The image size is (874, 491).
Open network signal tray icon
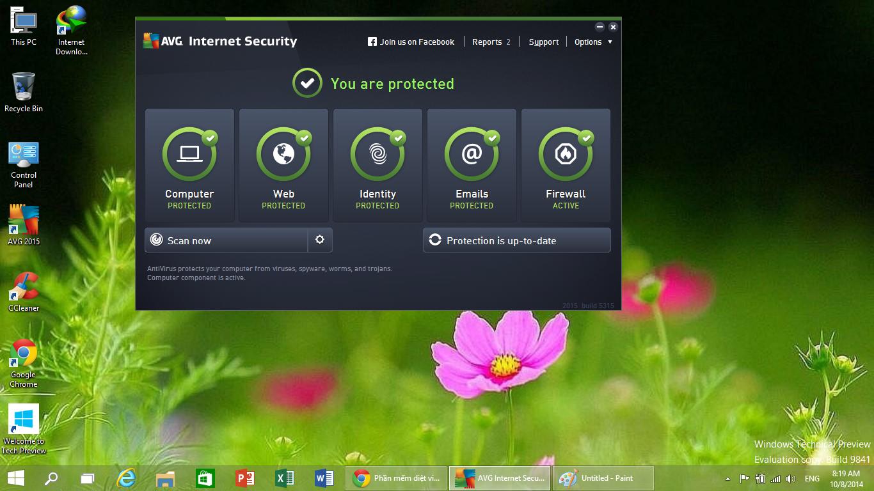click(775, 478)
